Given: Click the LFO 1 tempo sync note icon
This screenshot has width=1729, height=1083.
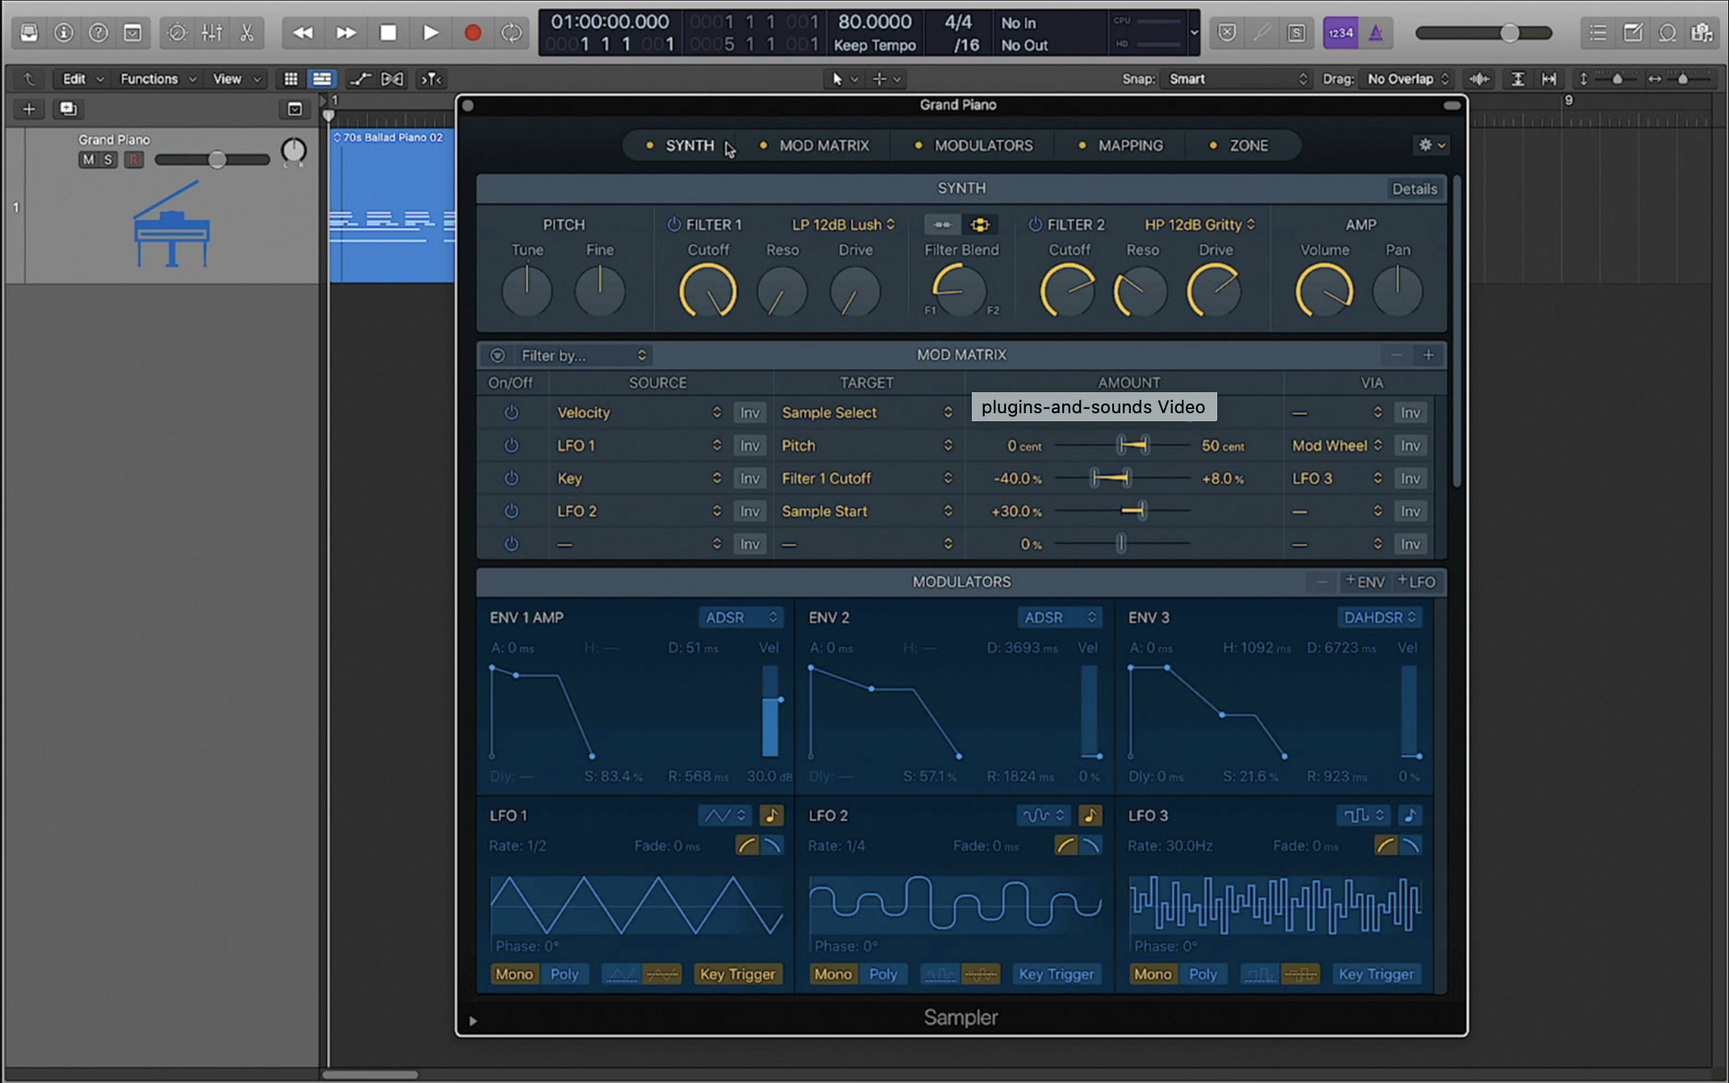Looking at the screenshot, I should point(772,815).
